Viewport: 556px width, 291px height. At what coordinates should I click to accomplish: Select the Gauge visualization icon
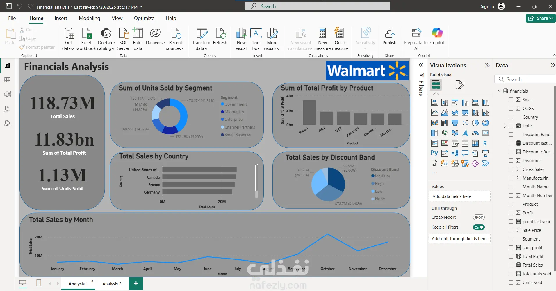click(475, 133)
